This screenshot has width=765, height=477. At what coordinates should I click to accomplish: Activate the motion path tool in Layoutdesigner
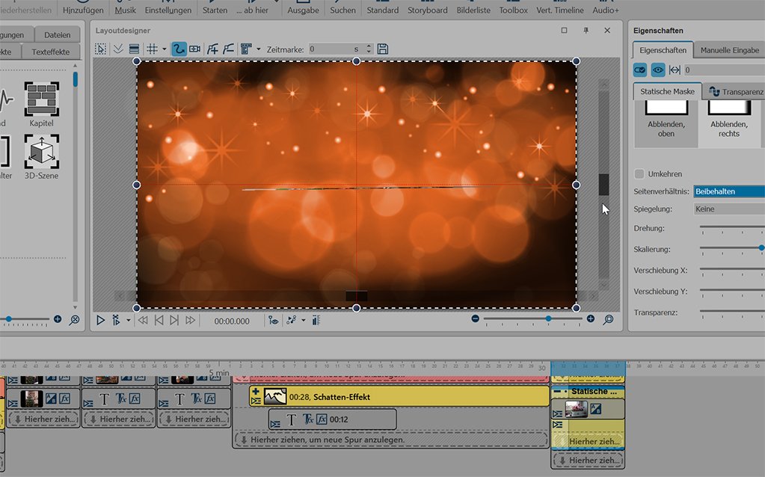[x=179, y=49]
